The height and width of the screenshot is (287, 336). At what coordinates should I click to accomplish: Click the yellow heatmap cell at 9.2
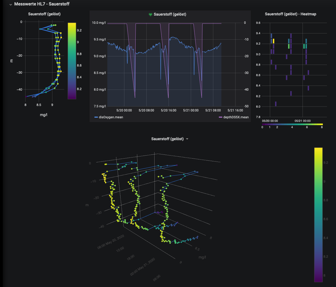click(273, 41)
